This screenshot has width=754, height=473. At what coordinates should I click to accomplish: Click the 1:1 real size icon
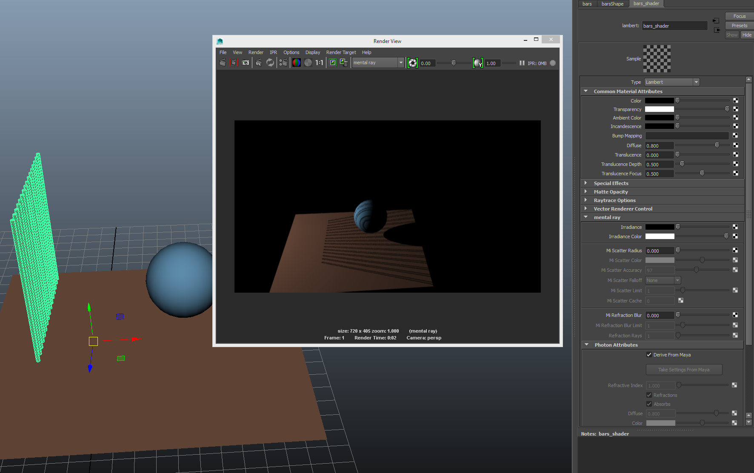click(x=319, y=63)
